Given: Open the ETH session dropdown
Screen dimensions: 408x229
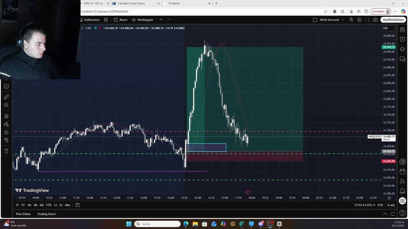Looking at the screenshot, I should point(381,205).
